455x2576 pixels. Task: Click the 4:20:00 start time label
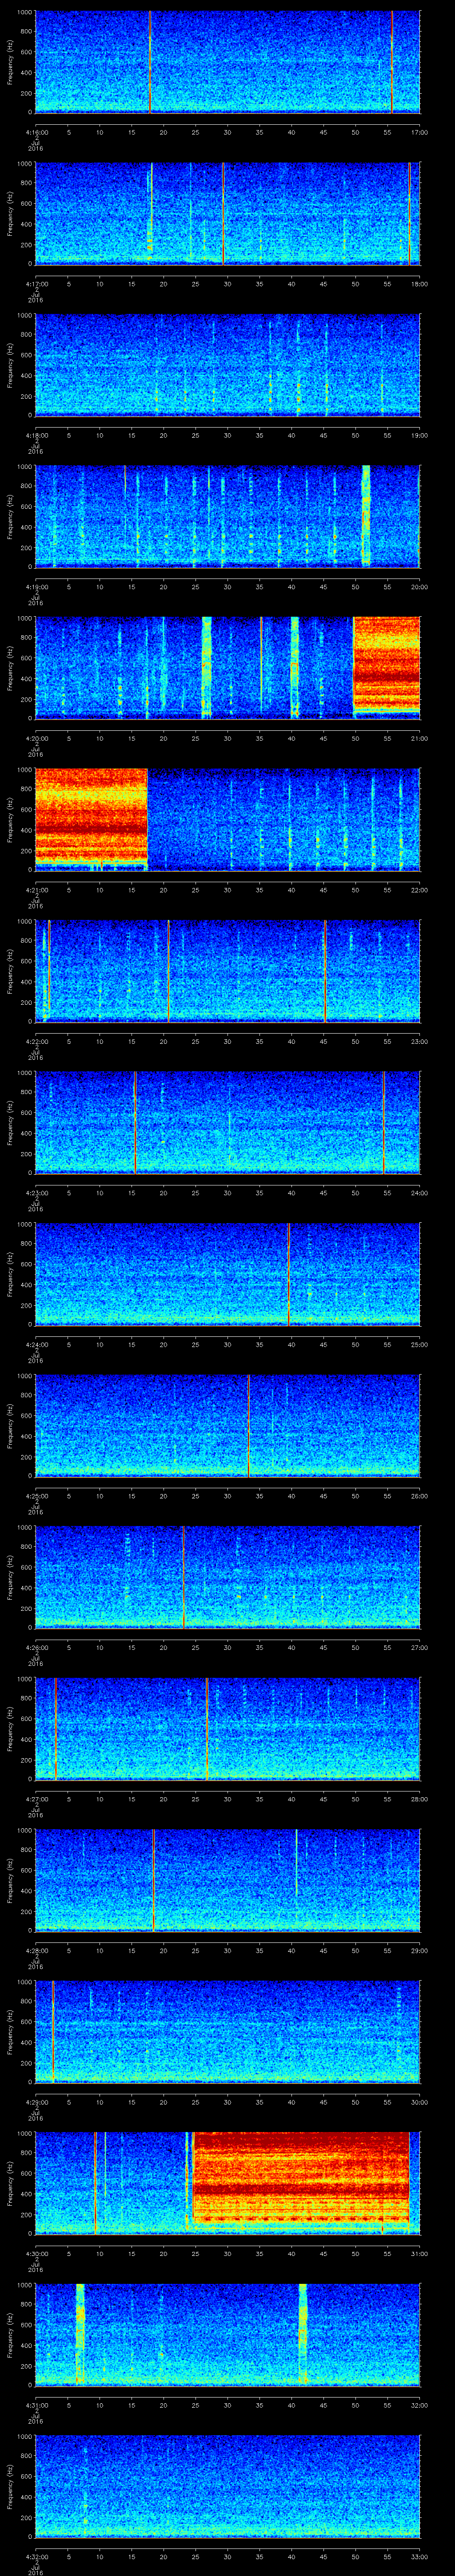[x=37, y=738]
